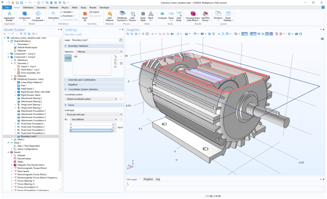Click the Windows layout button
This screenshot has width=327, height=199.
click(218, 16)
